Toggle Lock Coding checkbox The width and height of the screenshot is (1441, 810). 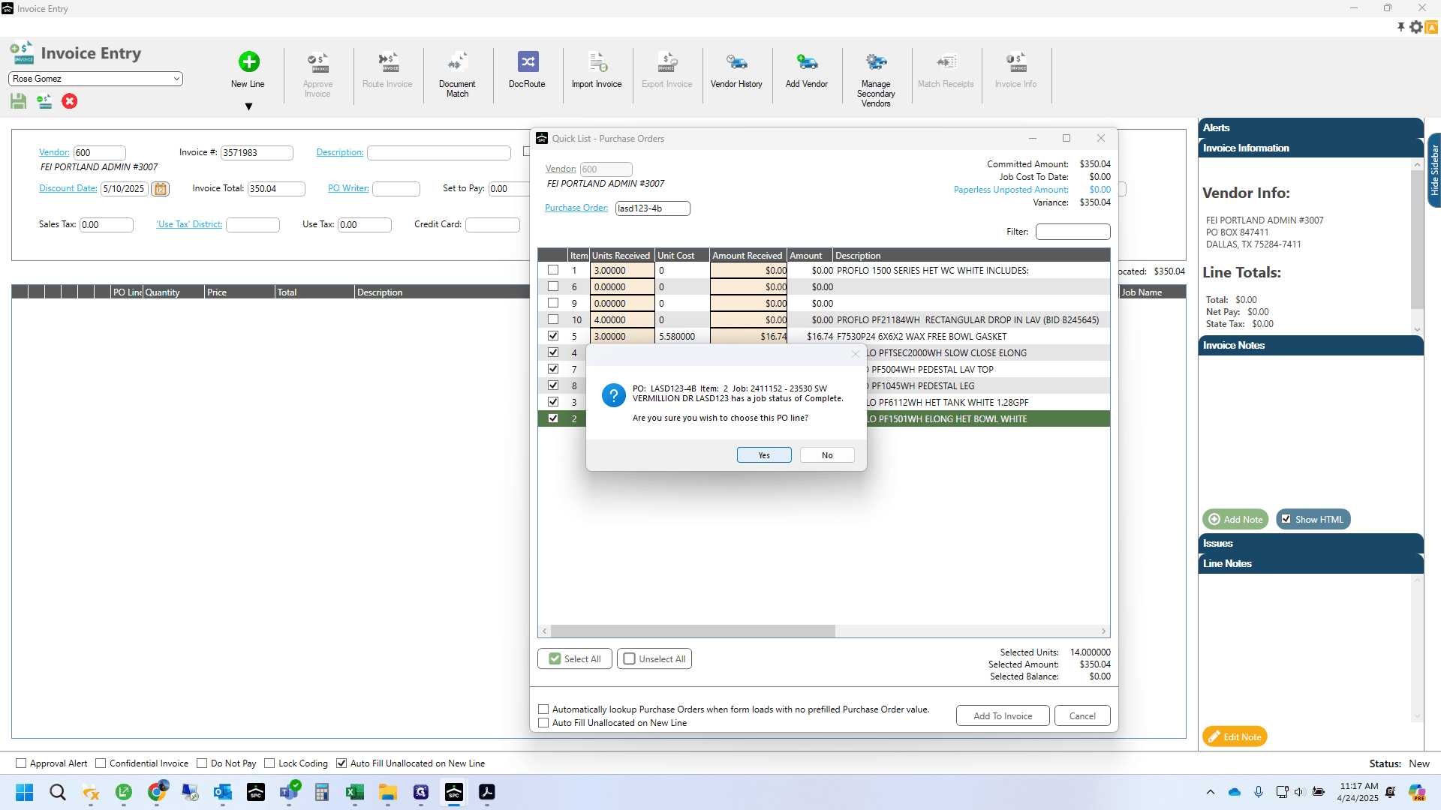[x=269, y=763]
